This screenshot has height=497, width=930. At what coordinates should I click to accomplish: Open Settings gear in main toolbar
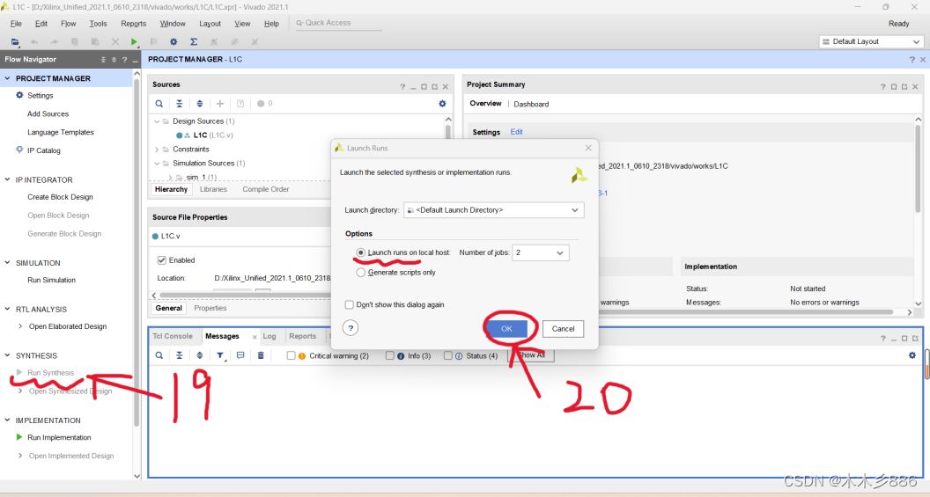pyautogui.click(x=173, y=42)
